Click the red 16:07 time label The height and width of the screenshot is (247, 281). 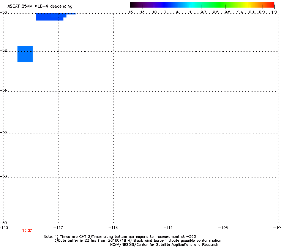[x=27, y=231]
